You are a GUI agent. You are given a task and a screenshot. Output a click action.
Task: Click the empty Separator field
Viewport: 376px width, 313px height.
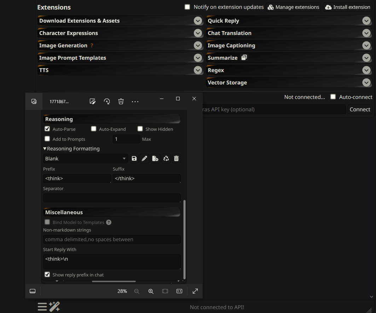(112, 198)
